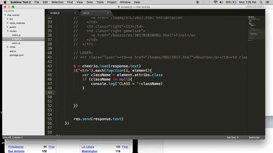Click the Final link beside LA Lakers
Image resolution: width=273 pixels, height=153 pixels.
pos(125,147)
